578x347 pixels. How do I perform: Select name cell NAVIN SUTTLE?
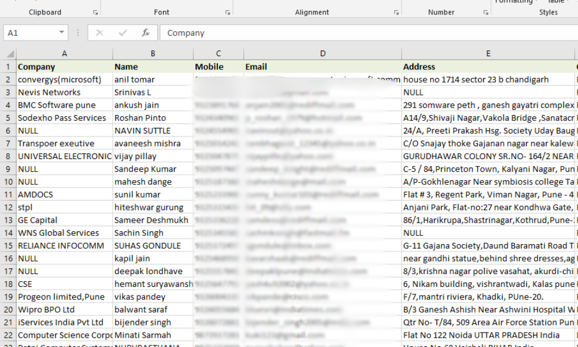[x=153, y=131]
